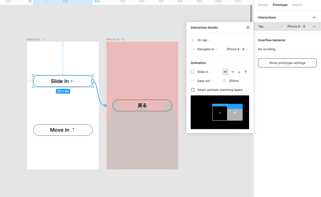Open the Slide in animation type dropdown
This screenshot has height=197, width=321.
204,72
